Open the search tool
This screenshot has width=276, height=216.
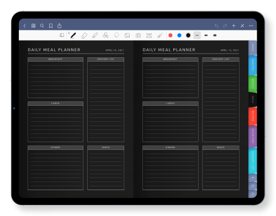pos(42,26)
